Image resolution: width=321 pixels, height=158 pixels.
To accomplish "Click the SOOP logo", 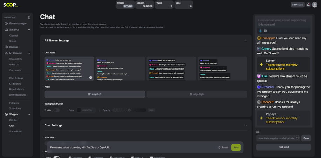I will tap(11, 5).
